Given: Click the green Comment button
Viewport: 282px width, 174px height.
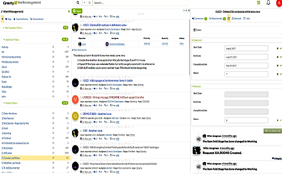Looking at the screenshot, I should point(272,131).
